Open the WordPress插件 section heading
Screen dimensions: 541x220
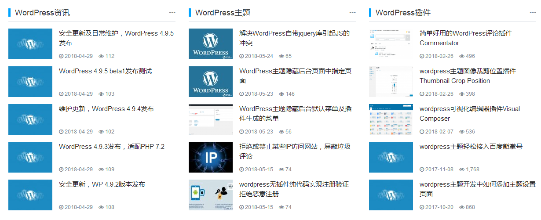[x=403, y=13]
